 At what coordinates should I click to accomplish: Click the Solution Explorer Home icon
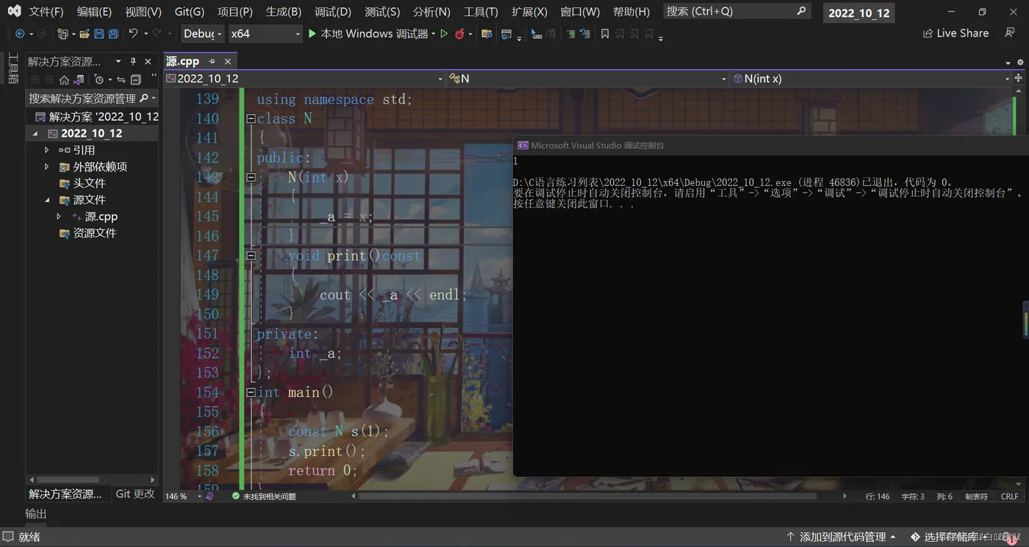(x=64, y=79)
